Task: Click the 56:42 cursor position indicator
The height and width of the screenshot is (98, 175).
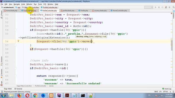Action: tap(156, 92)
